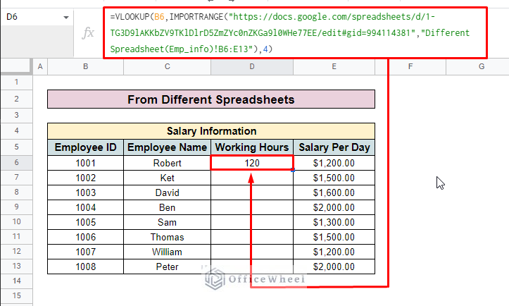509x306 pixels.
Task: Select cell containing 1006
Action: [86, 237]
